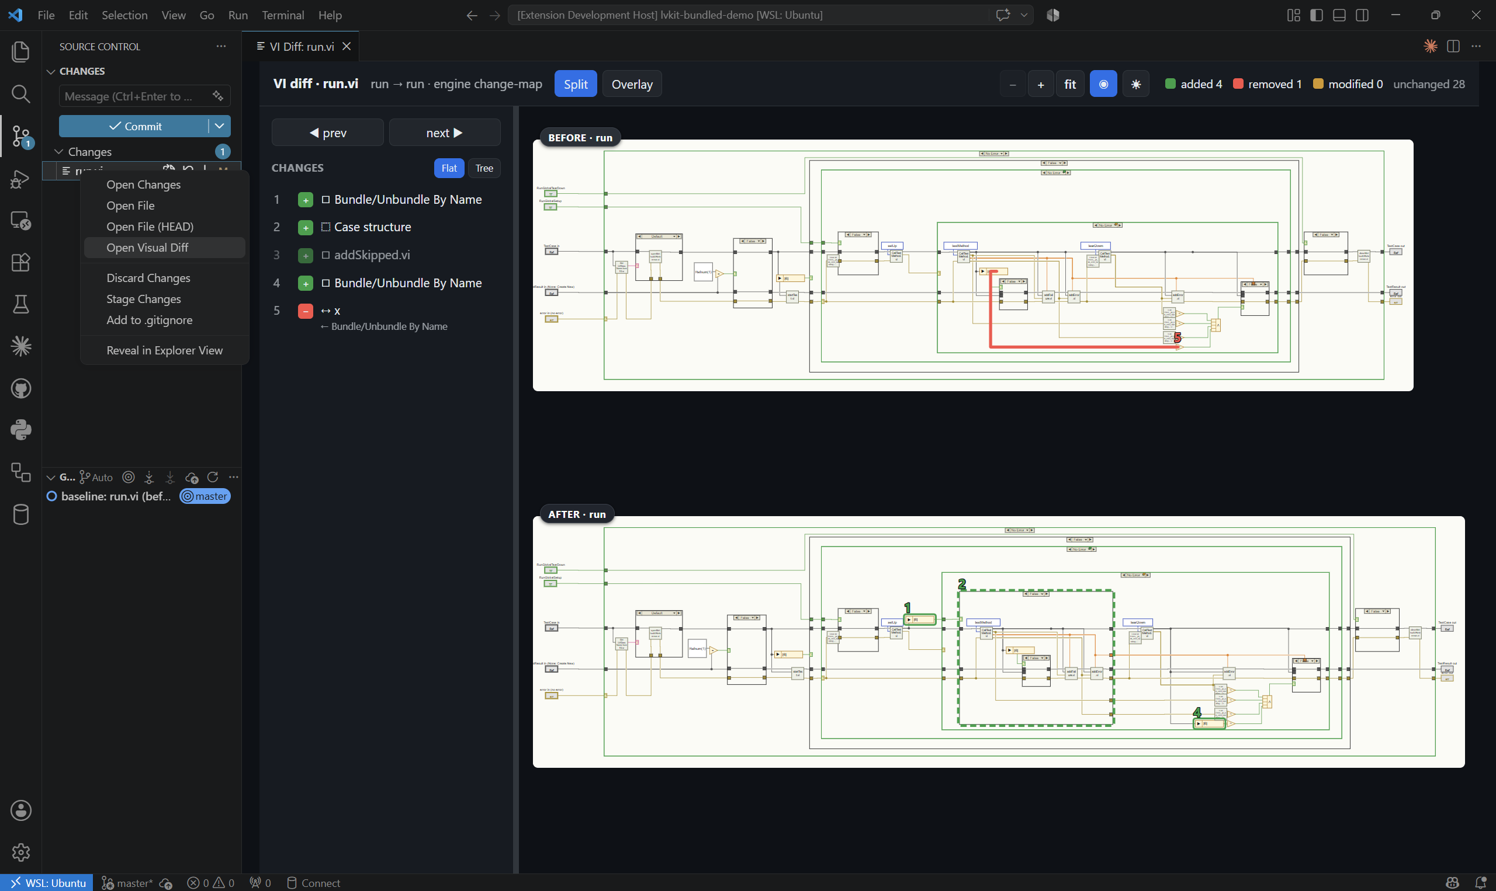
Task: Open the File menu
Action: pyautogui.click(x=46, y=15)
